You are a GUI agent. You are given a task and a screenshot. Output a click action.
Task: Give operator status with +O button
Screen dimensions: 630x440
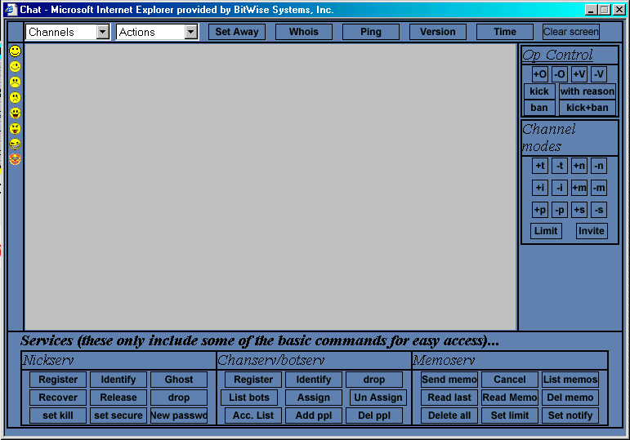coord(539,74)
